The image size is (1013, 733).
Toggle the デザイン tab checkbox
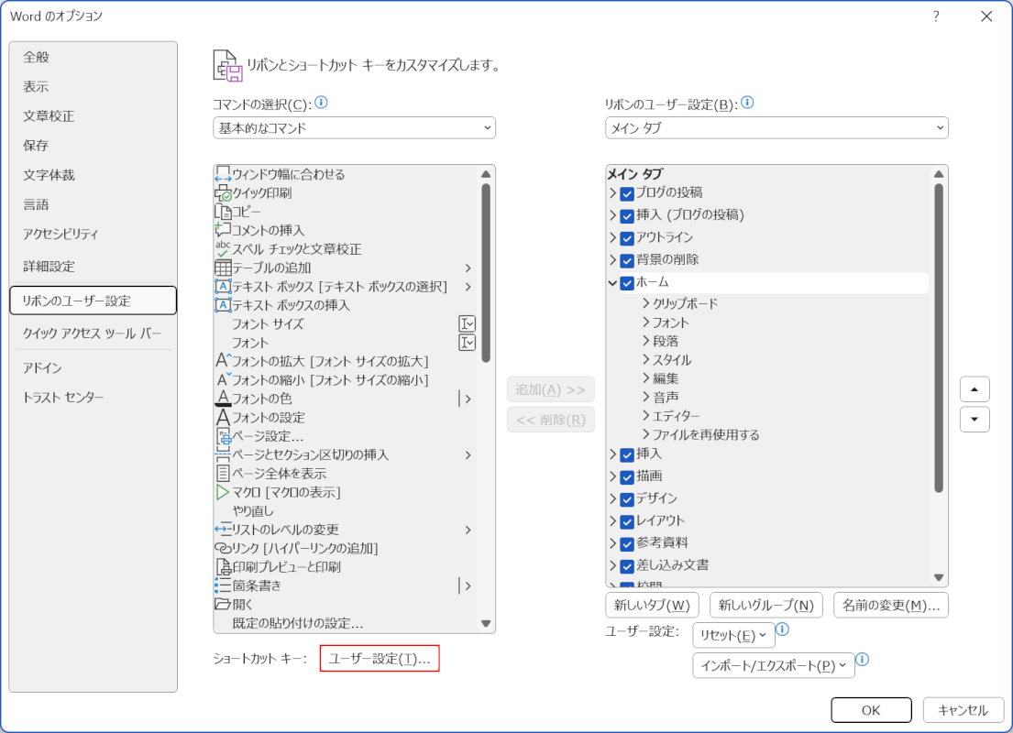[627, 499]
